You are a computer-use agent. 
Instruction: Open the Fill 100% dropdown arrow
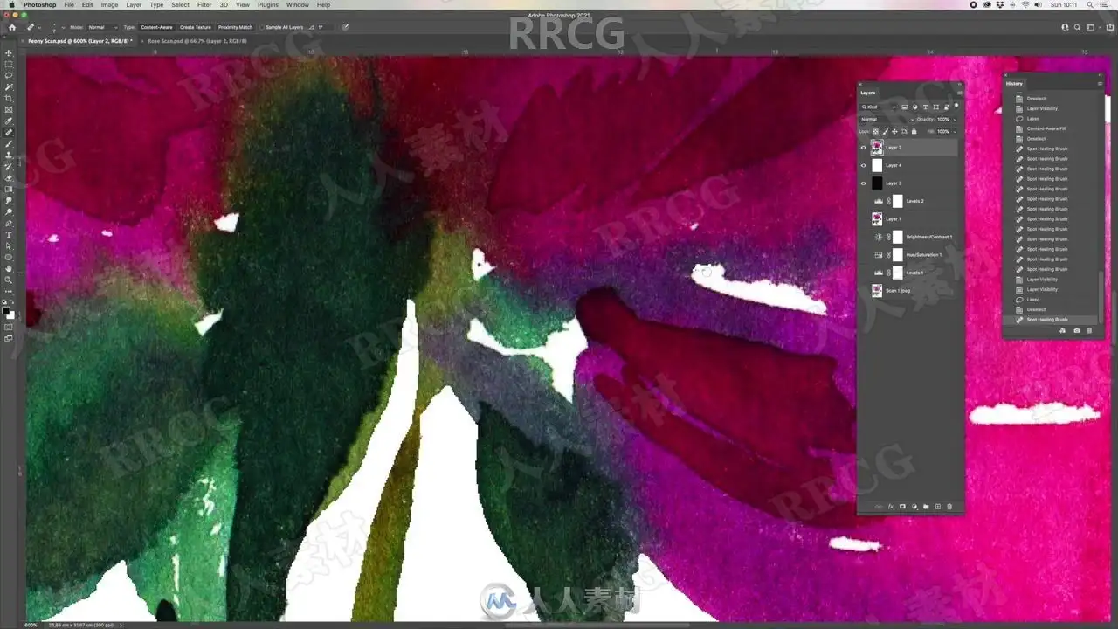pyautogui.click(x=955, y=131)
